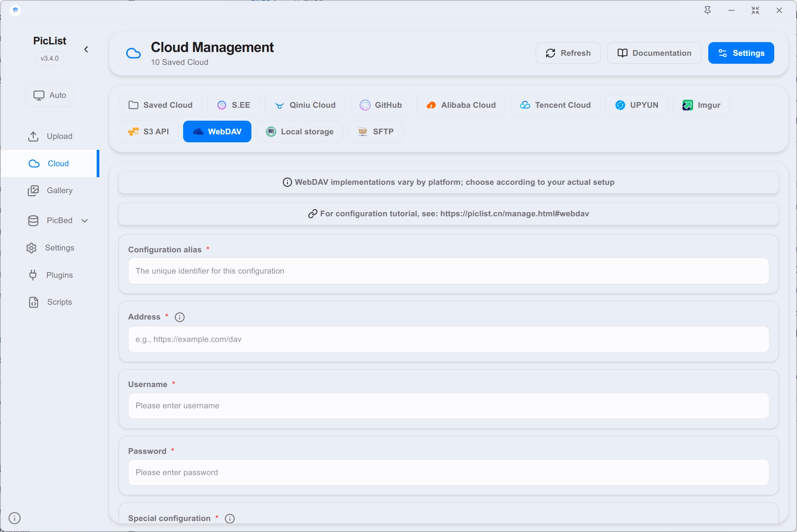Click the blue Settings button in header
Viewport: 797px width, 532px height.
(741, 53)
